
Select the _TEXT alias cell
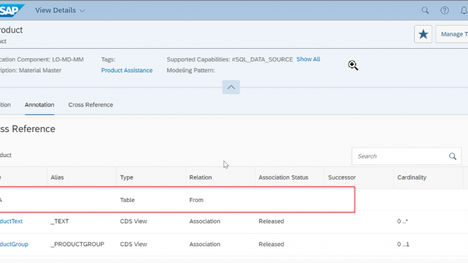click(60, 221)
